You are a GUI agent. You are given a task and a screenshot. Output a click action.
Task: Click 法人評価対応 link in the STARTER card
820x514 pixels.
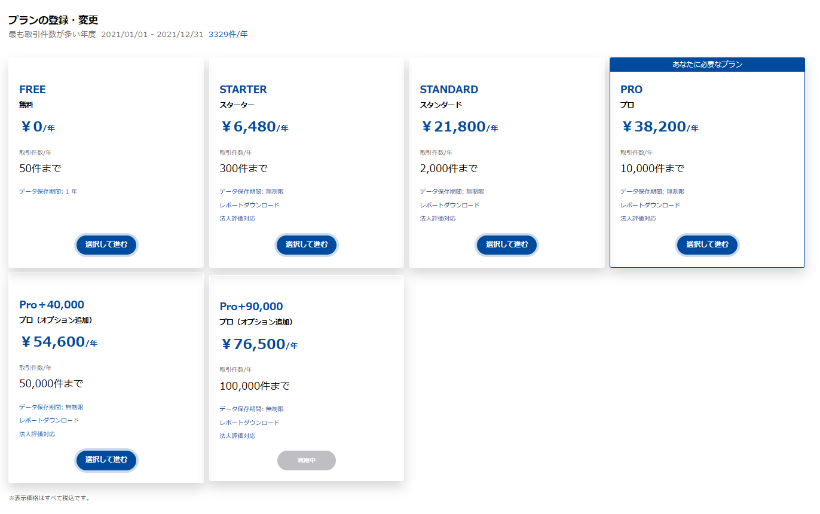click(237, 218)
